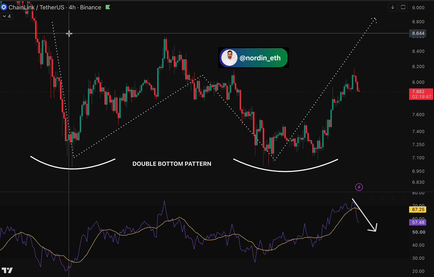Click the 7.250 price axis label
The height and width of the screenshot is (277, 434).
click(x=418, y=144)
